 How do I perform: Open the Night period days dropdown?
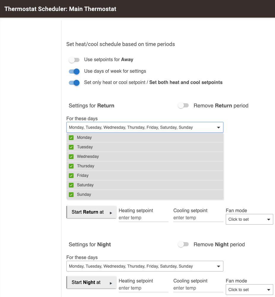(145, 266)
